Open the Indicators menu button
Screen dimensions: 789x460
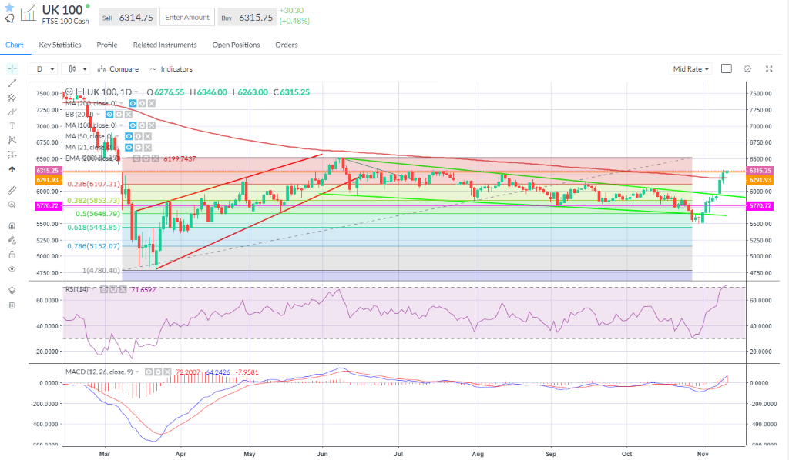click(x=171, y=68)
